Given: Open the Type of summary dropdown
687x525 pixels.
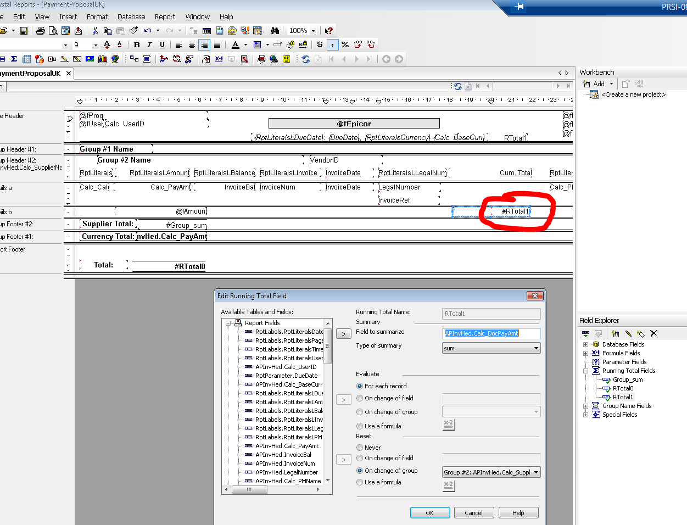Looking at the screenshot, I should (536, 348).
